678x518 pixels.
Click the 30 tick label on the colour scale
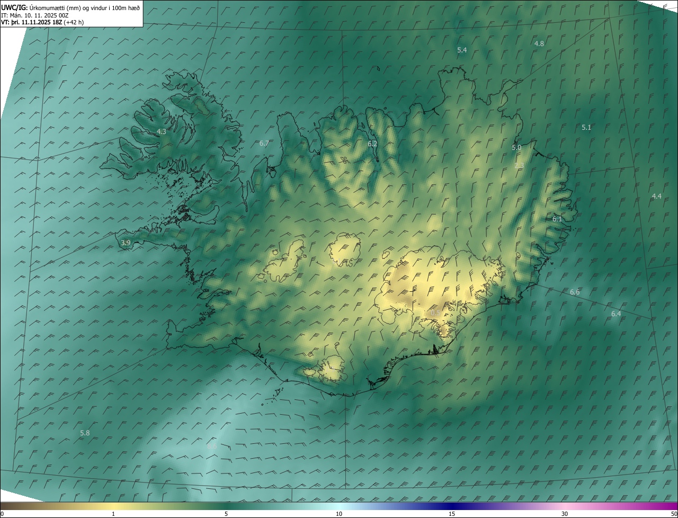(x=565, y=514)
